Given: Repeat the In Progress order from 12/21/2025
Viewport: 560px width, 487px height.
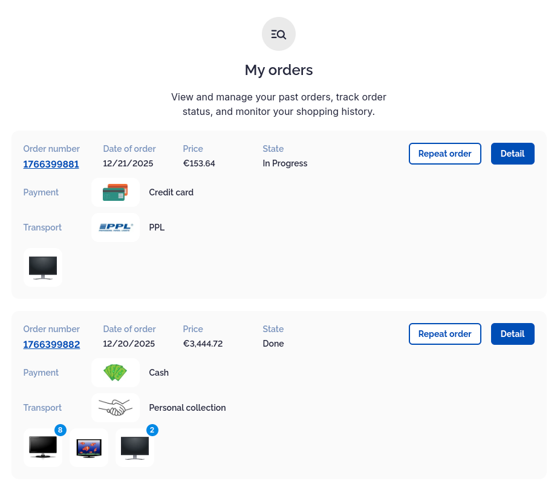Looking at the screenshot, I should pos(444,154).
